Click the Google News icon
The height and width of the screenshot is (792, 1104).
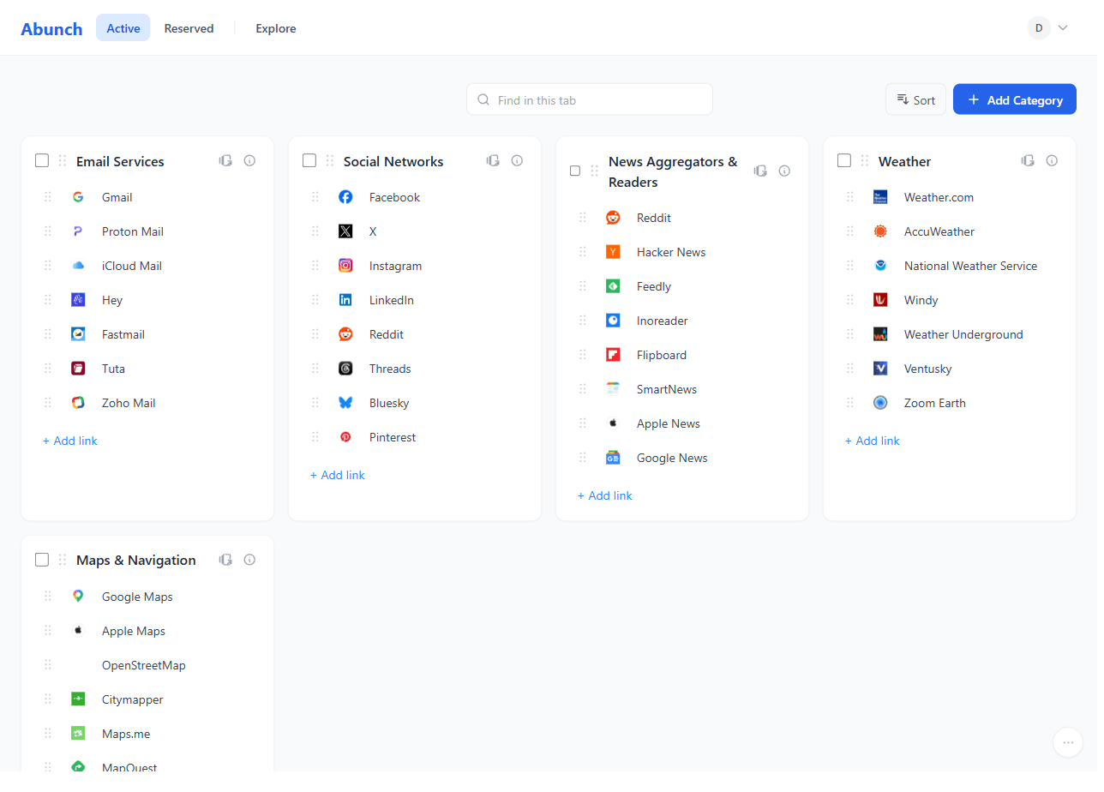click(613, 458)
